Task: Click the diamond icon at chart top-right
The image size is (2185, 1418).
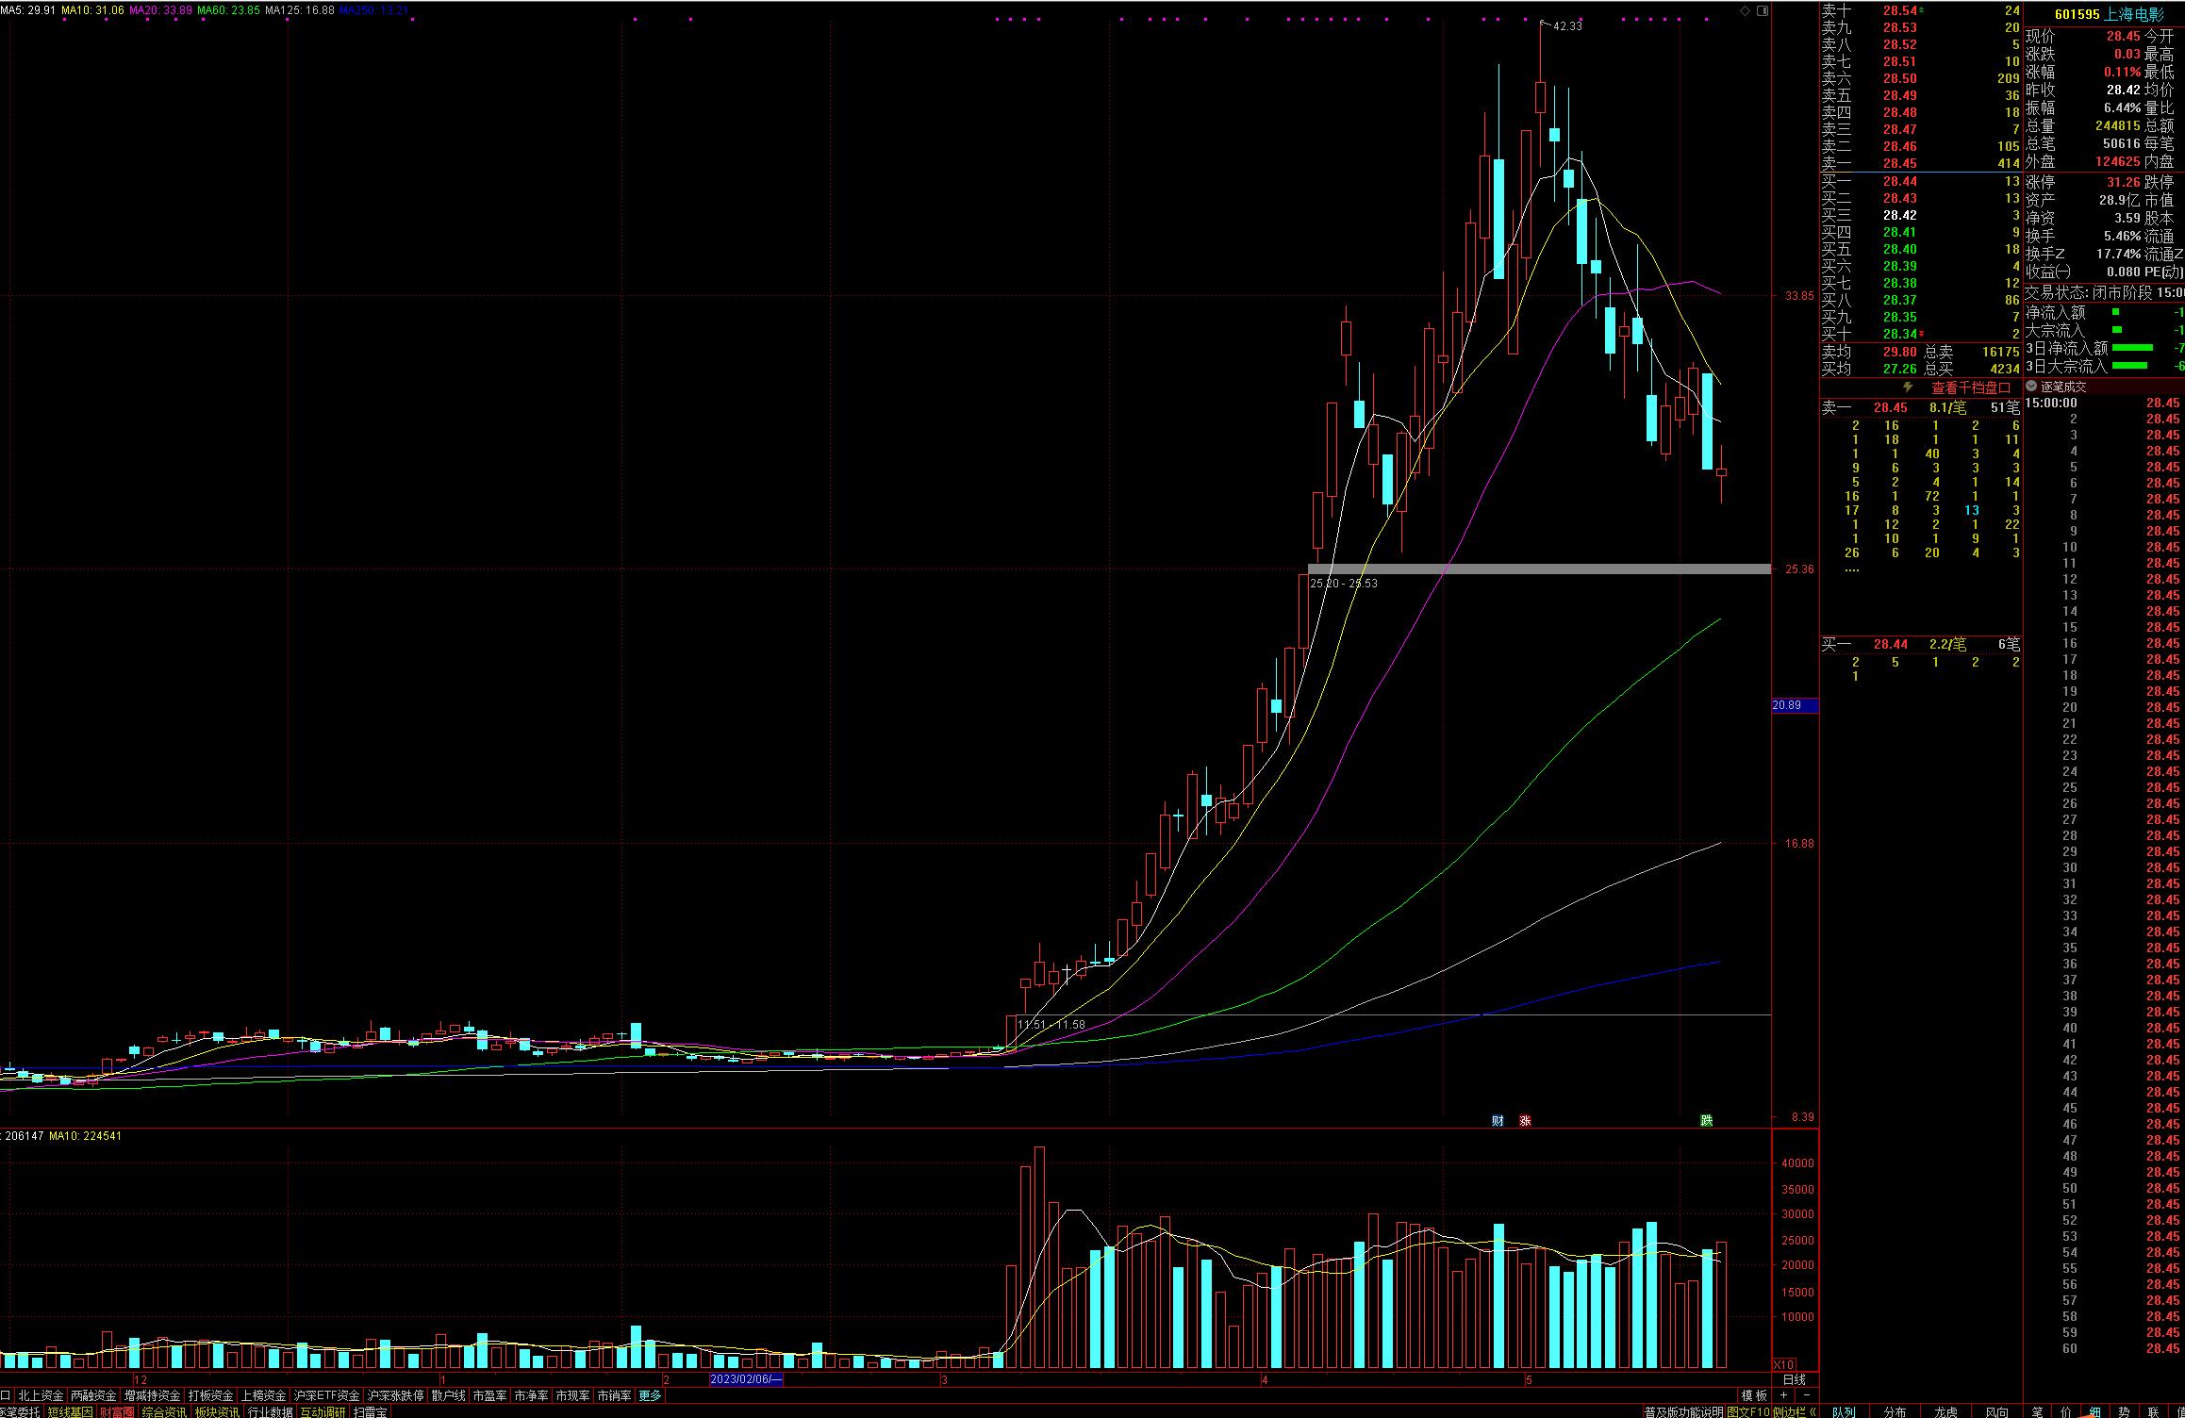Action: (1745, 10)
